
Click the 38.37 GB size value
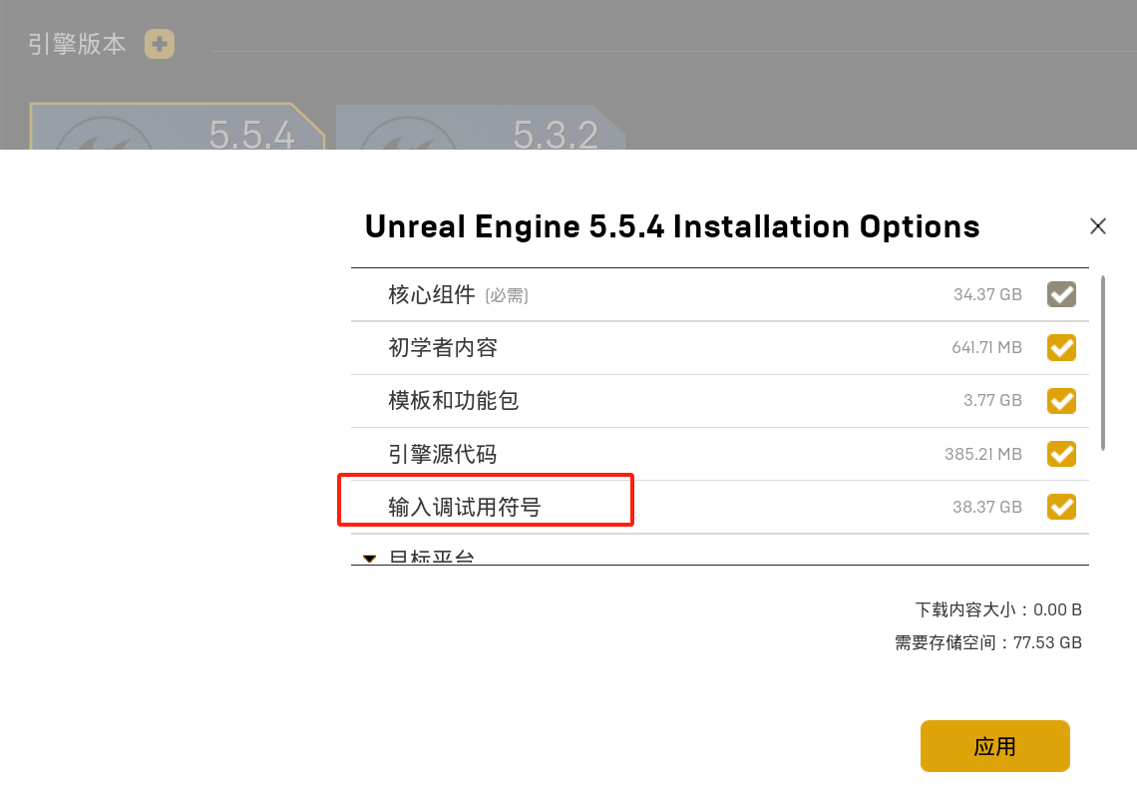(x=987, y=507)
